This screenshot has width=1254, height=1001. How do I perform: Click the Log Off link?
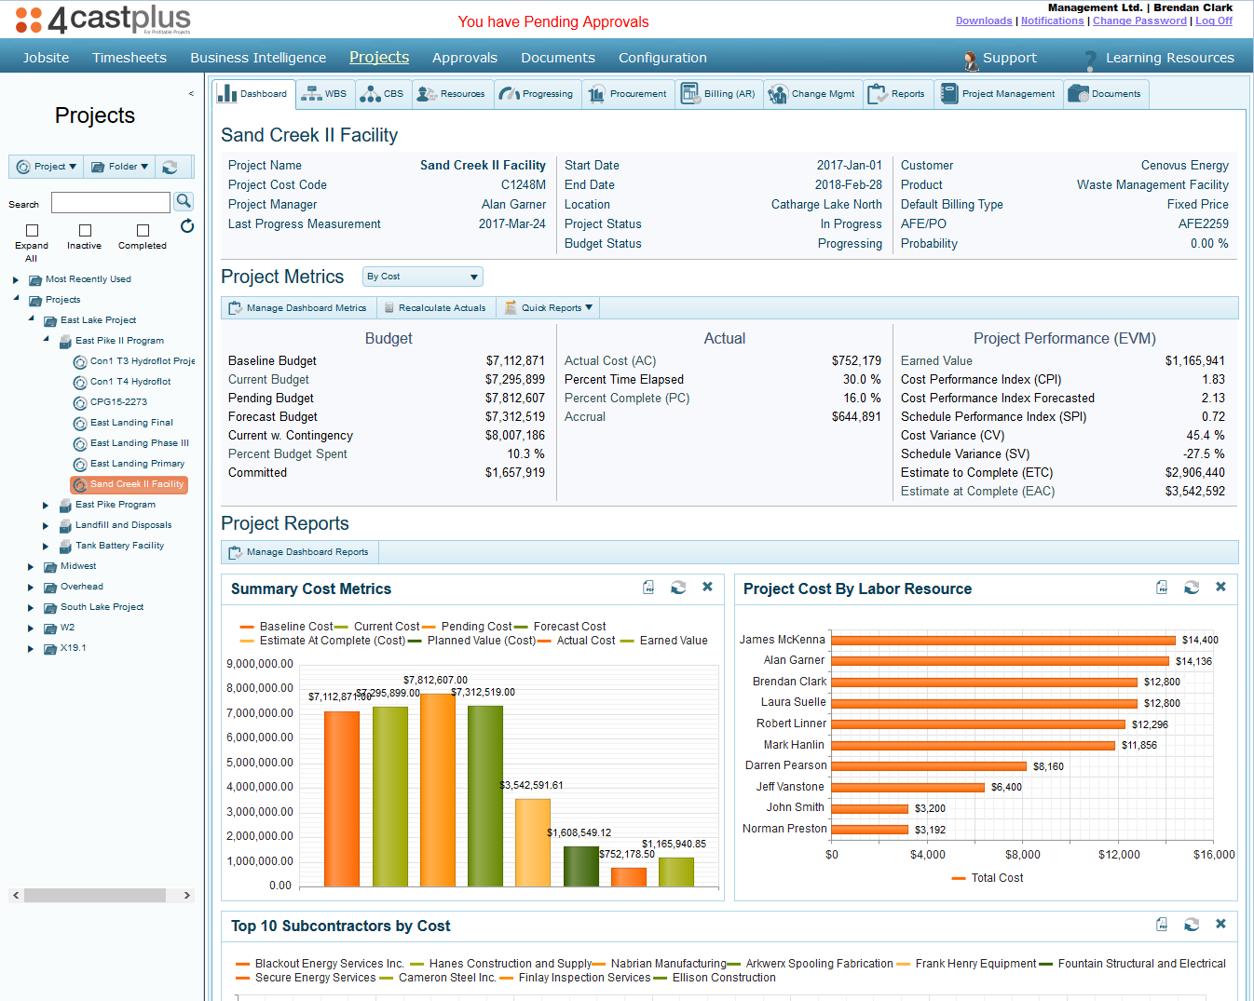pyautogui.click(x=1214, y=20)
